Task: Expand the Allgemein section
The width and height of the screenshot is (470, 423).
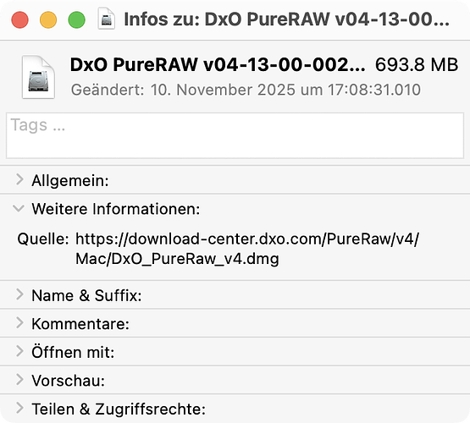Action: pyautogui.click(x=19, y=179)
